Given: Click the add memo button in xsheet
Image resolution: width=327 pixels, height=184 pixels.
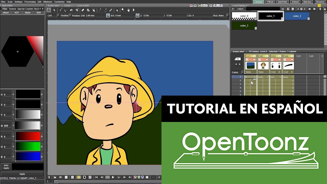Looking at the screenshot, I should [238, 59].
